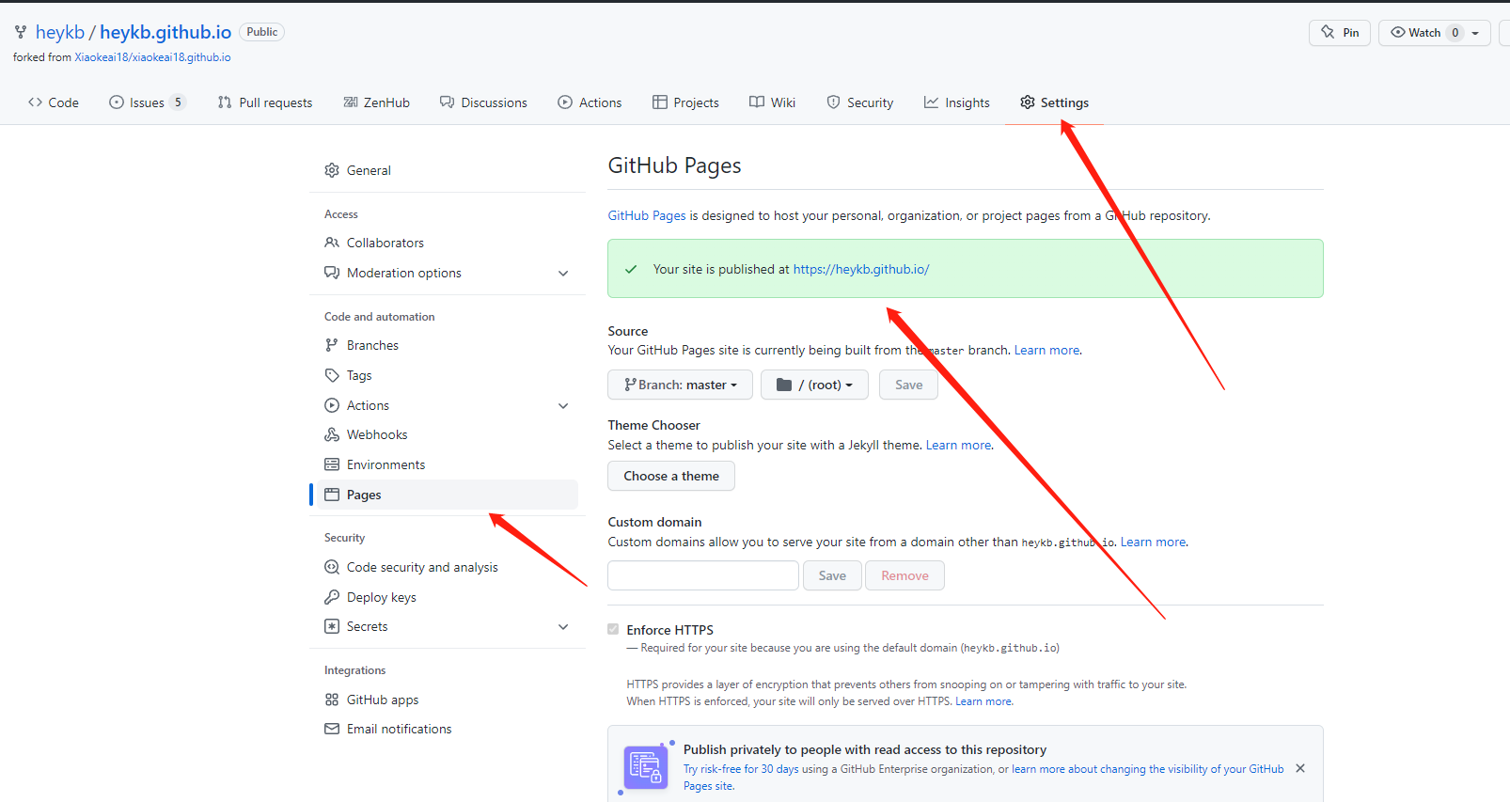
Task: Open the Wiki tab
Action: tap(772, 102)
